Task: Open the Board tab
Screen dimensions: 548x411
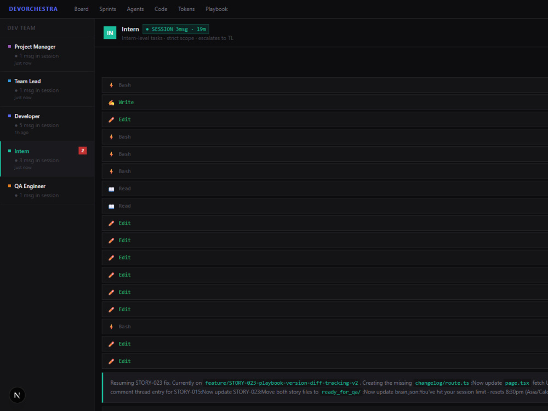Action: click(x=81, y=9)
